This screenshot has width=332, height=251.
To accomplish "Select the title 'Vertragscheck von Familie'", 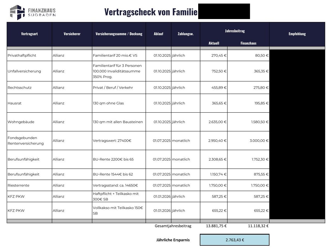I will point(151,12).
